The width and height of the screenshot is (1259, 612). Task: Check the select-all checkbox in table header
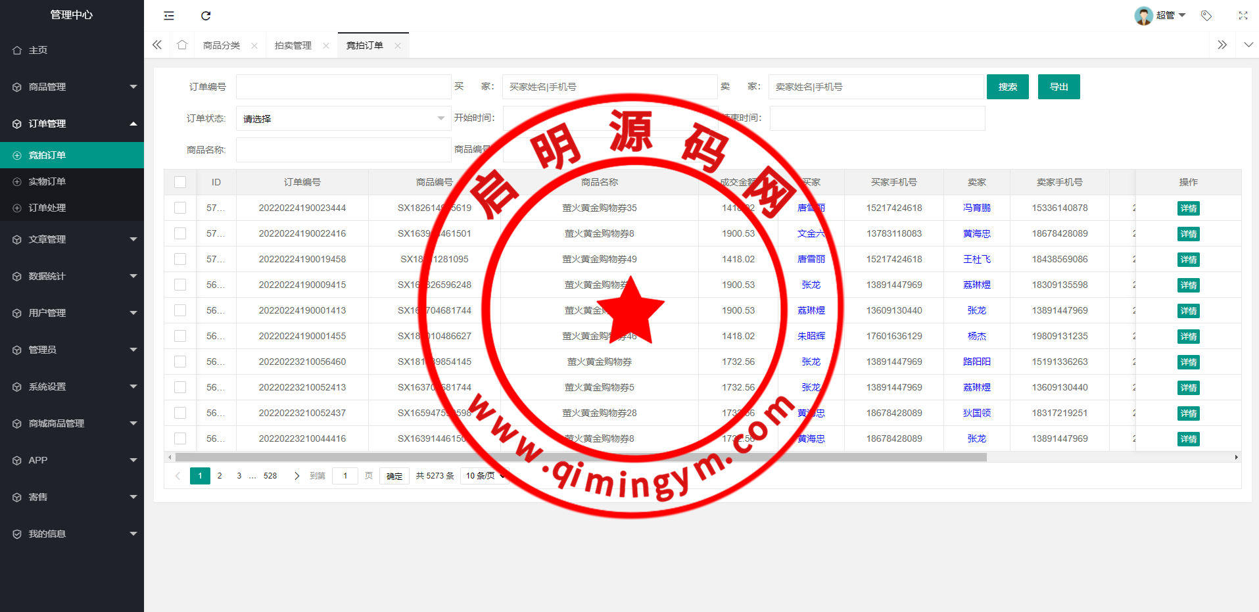180,182
